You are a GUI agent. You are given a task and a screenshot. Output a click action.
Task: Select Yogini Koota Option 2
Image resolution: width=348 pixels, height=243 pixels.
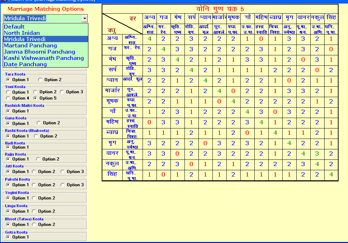34,198
